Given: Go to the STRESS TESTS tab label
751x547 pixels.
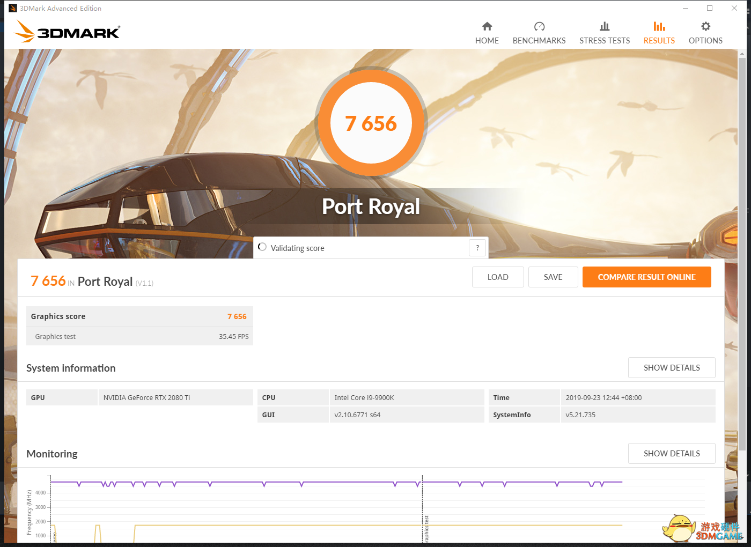Looking at the screenshot, I should click(604, 41).
